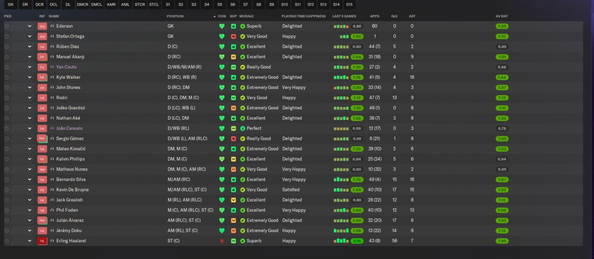The height and width of the screenshot is (259, 594).
Task: Click Haaland's last 5 games form bars
Action: pos(341,241)
